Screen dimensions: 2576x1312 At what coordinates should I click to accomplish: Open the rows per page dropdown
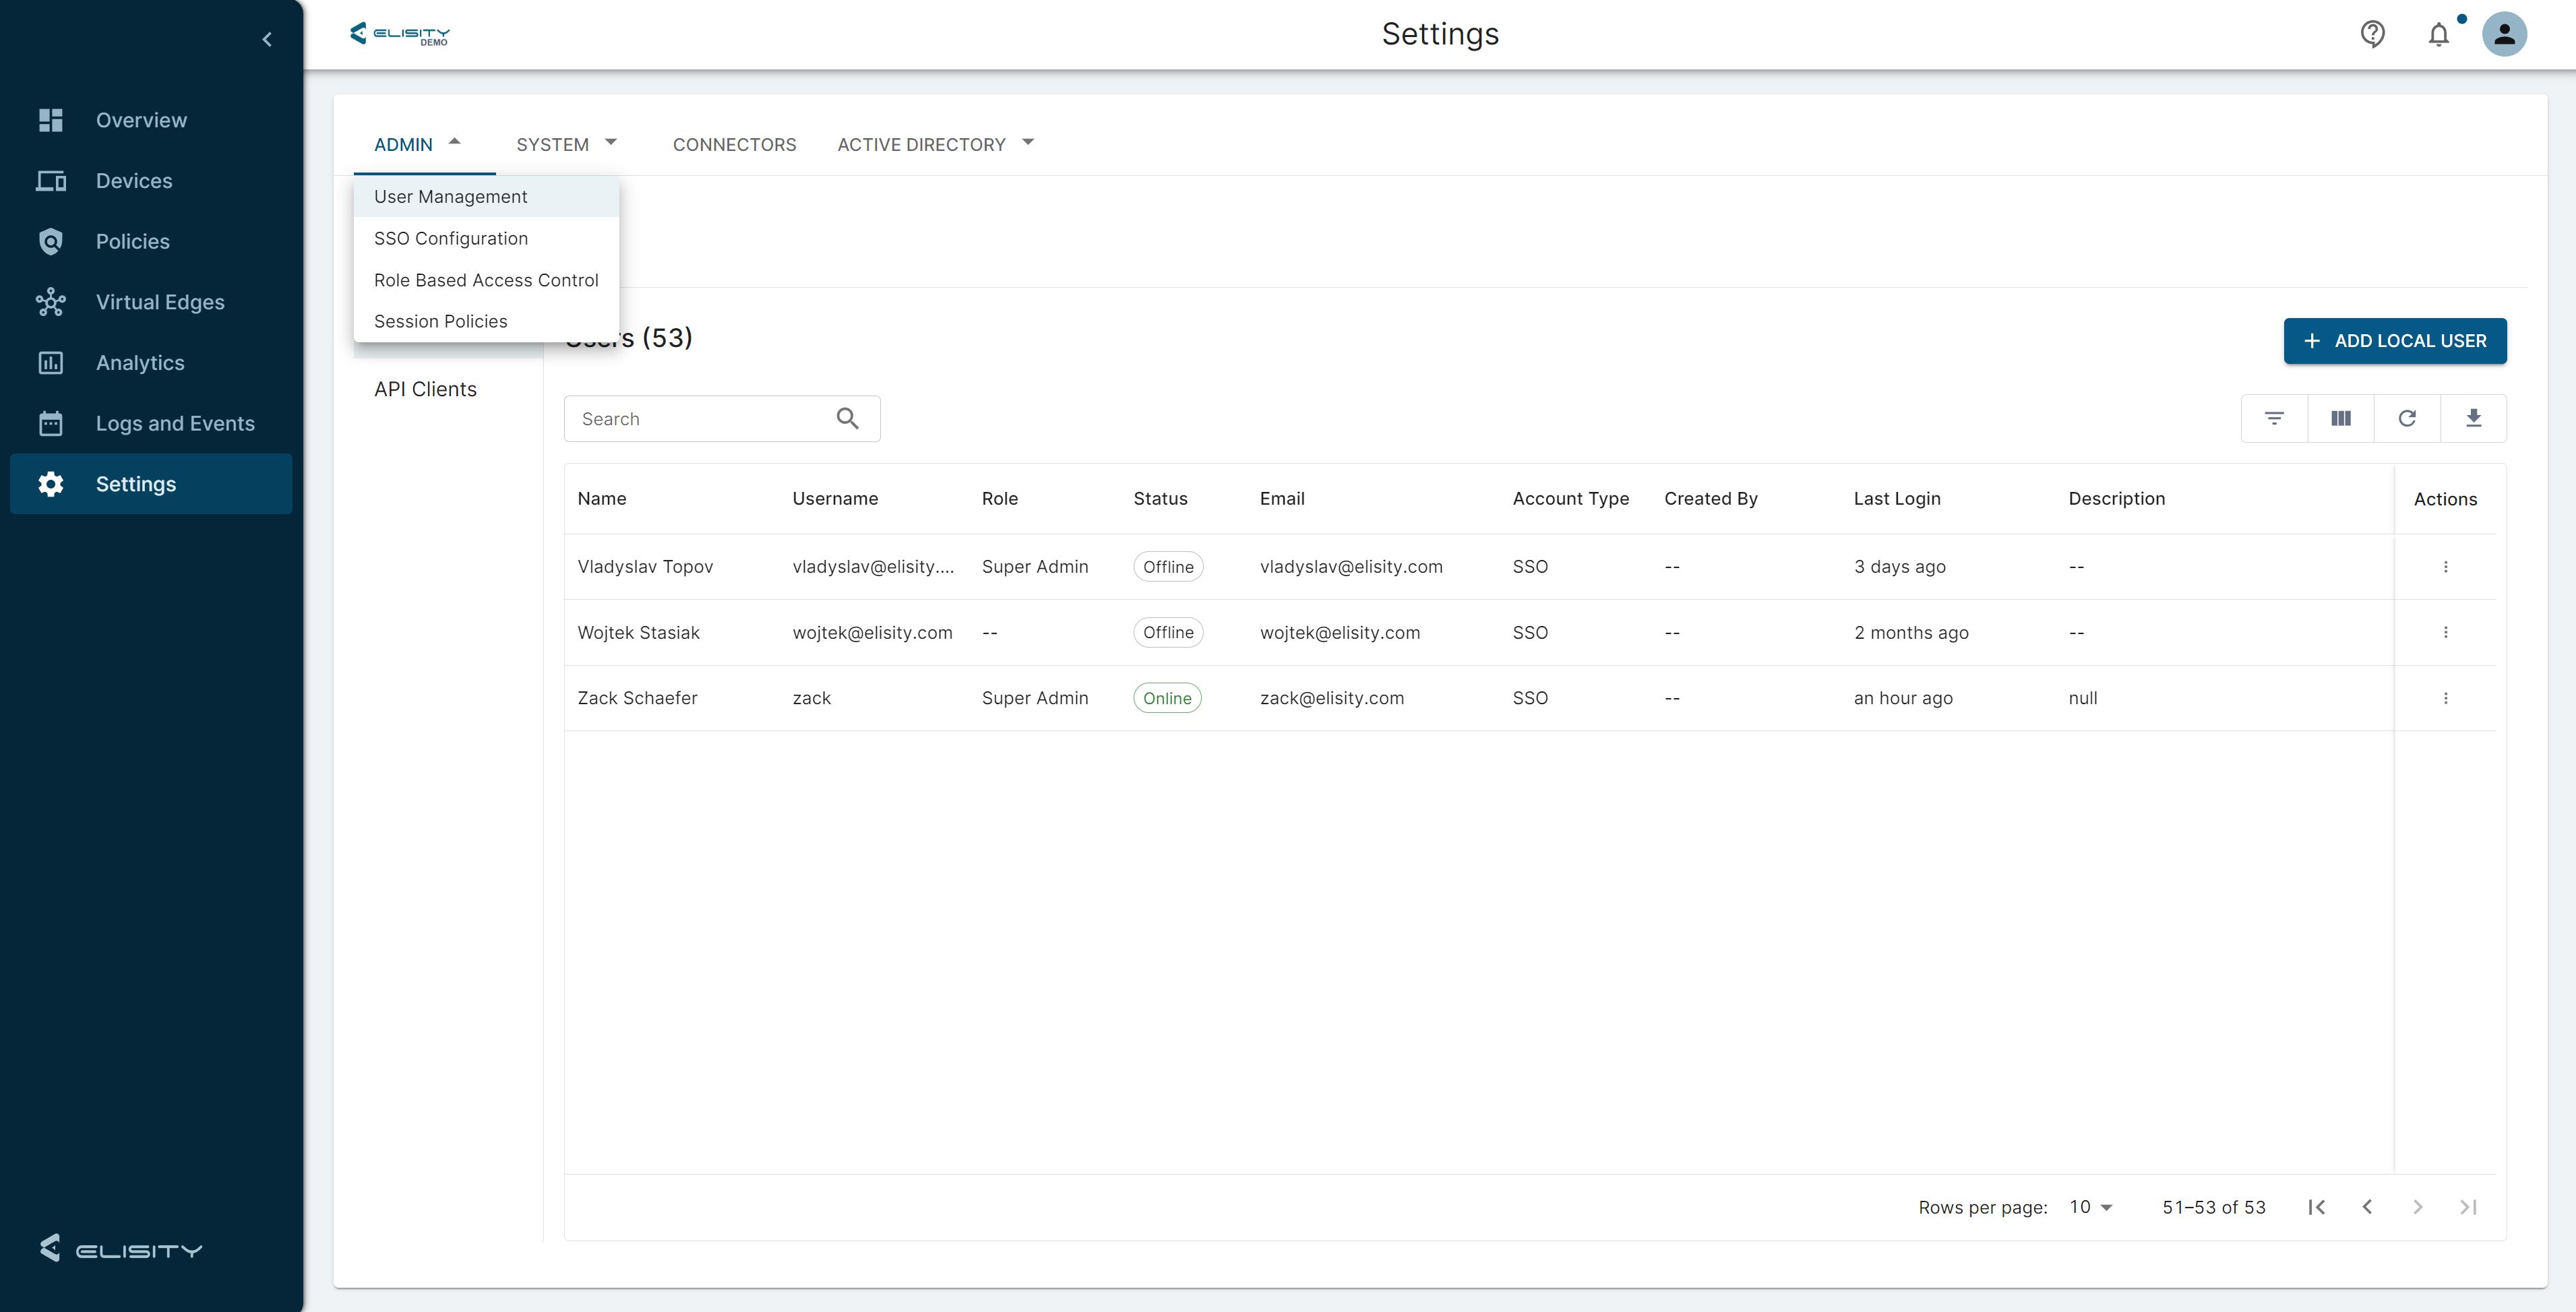tap(2090, 1207)
